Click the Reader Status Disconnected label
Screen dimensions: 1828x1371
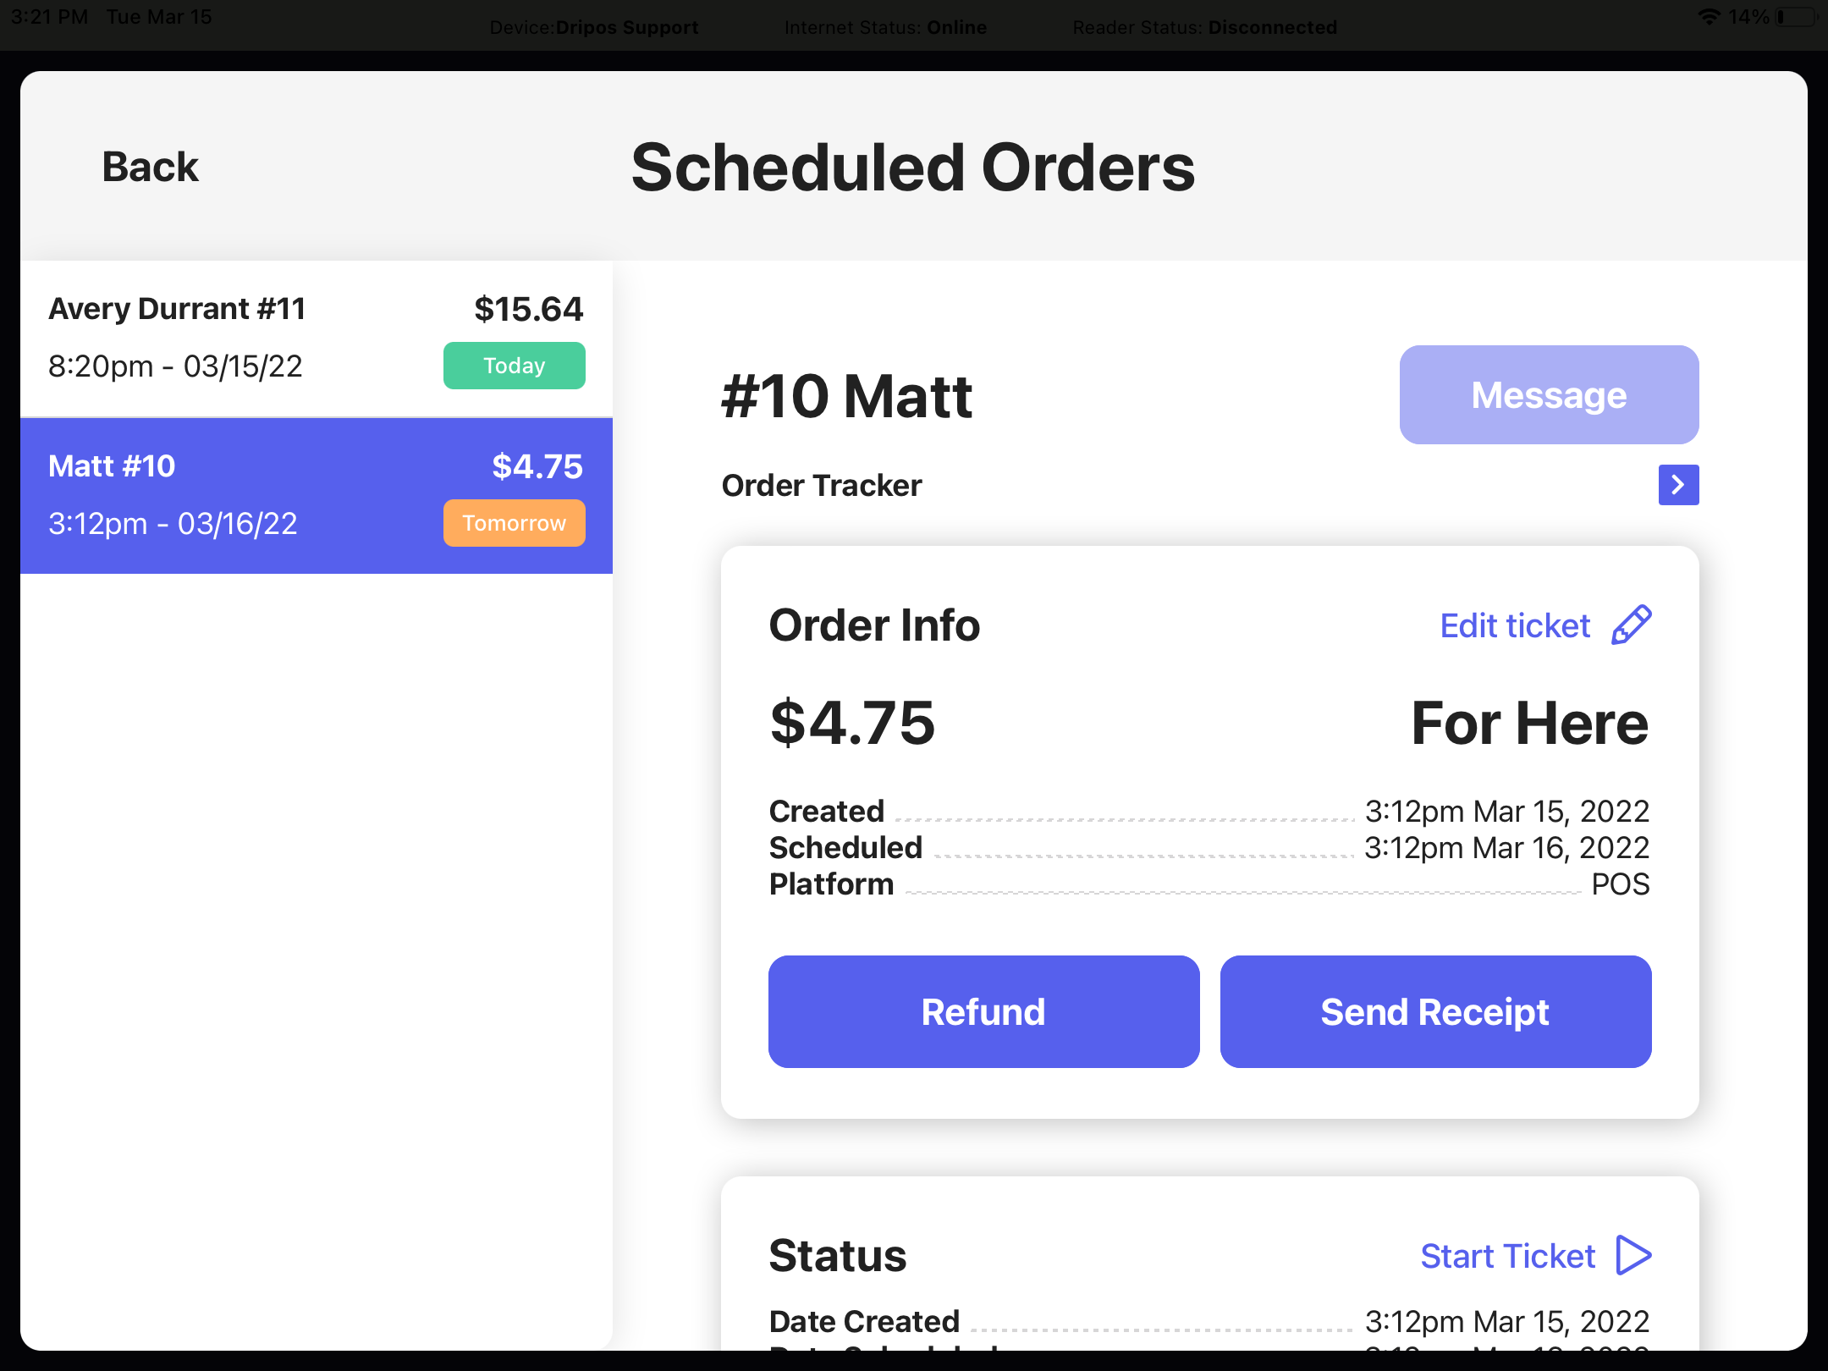click(x=1204, y=27)
